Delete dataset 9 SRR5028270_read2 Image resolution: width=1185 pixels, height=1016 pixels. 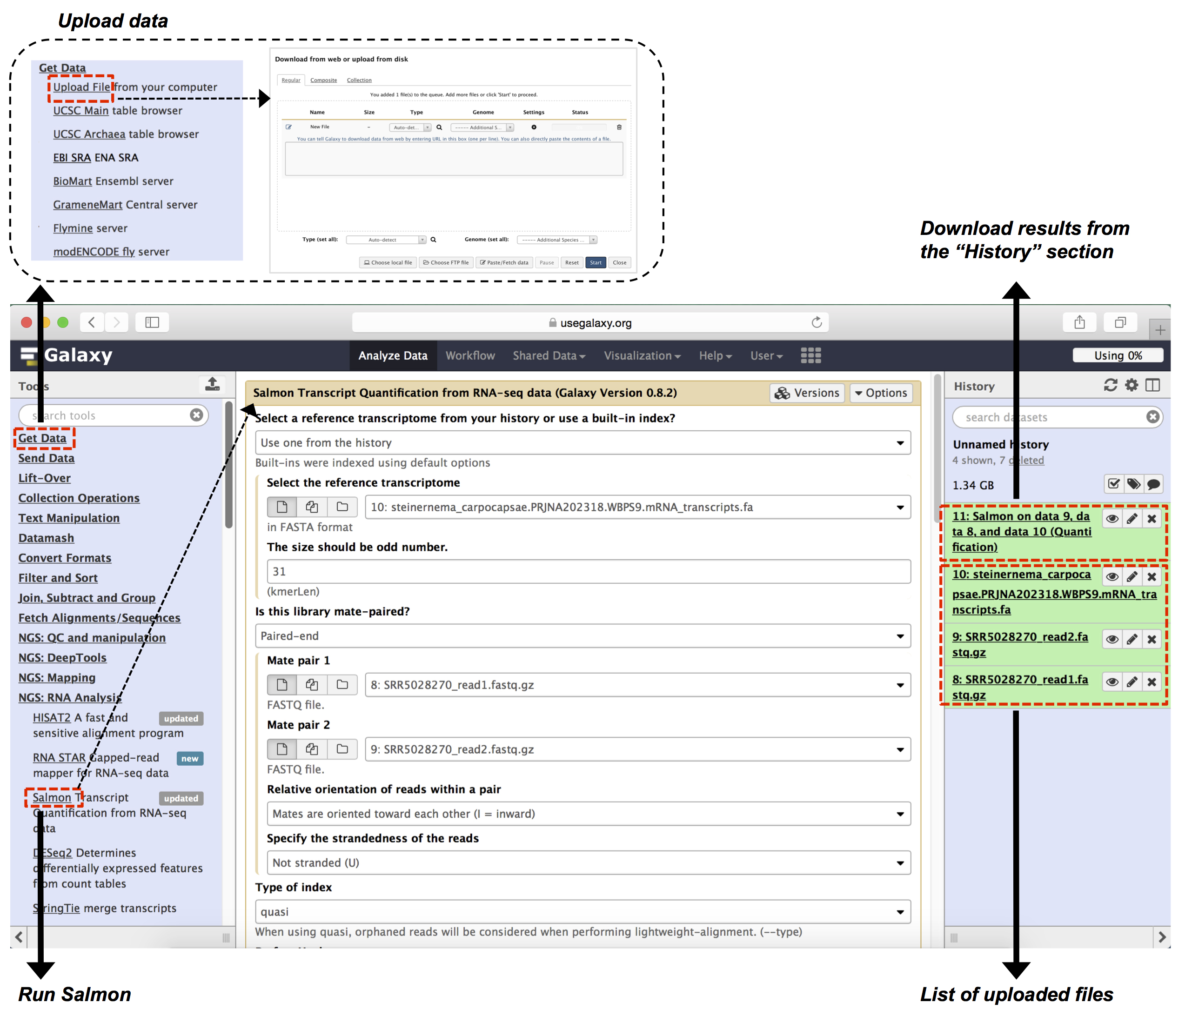coord(1151,639)
